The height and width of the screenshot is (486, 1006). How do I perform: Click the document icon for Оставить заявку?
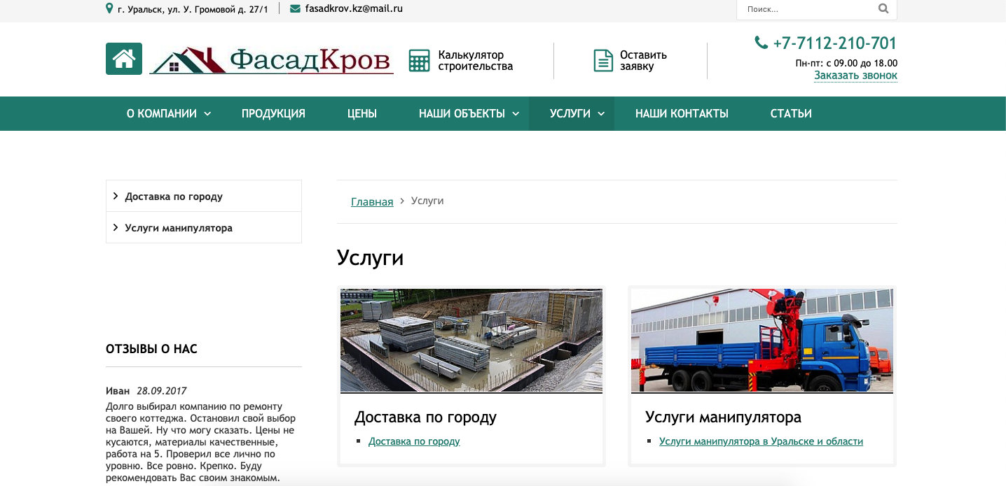point(603,61)
